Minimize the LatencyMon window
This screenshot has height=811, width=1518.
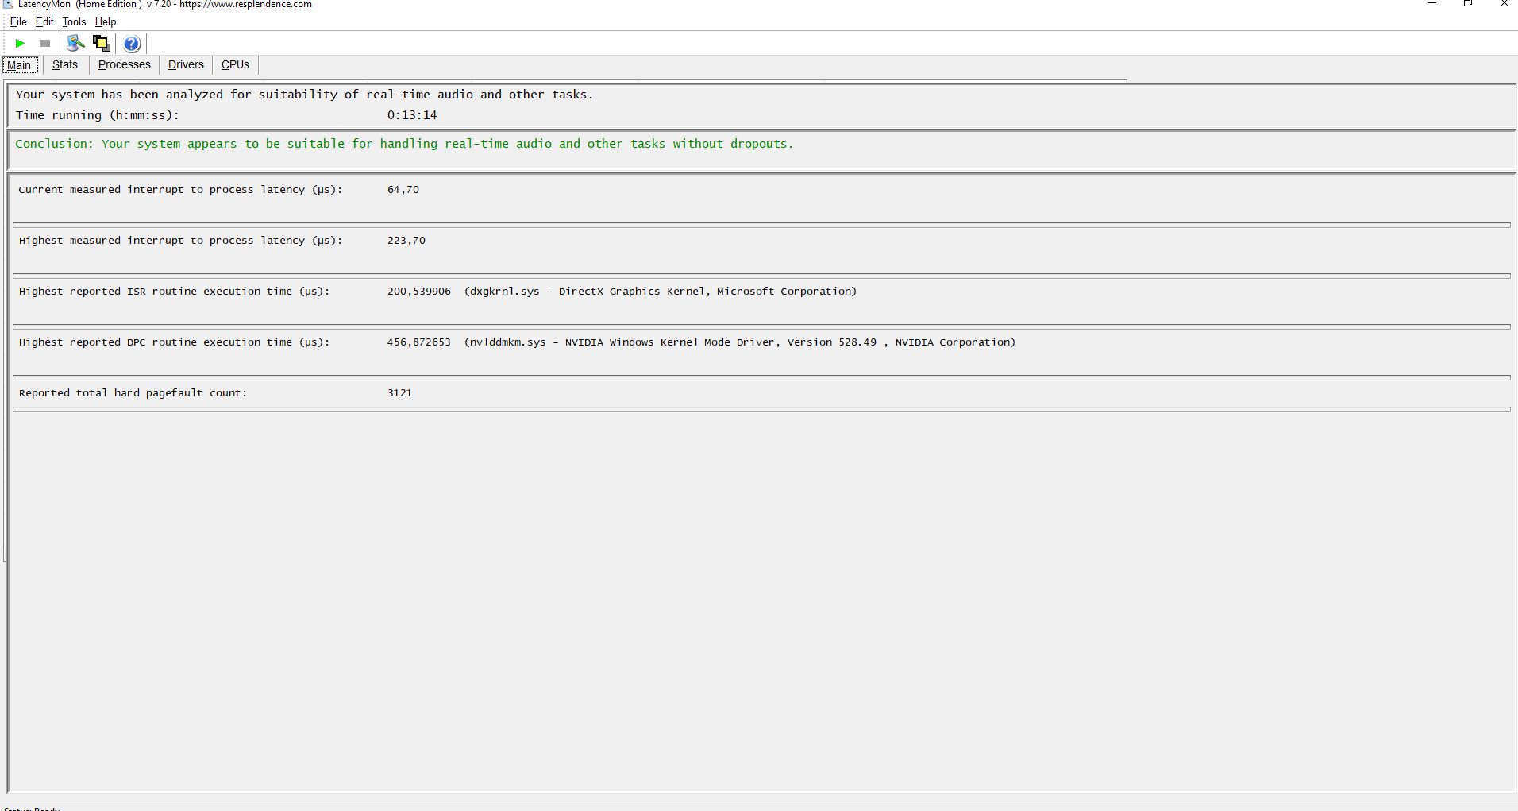(1432, 4)
